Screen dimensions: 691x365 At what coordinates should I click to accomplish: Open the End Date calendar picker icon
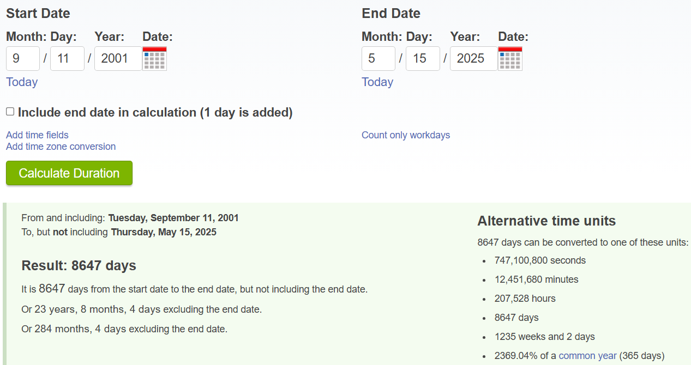click(510, 58)
